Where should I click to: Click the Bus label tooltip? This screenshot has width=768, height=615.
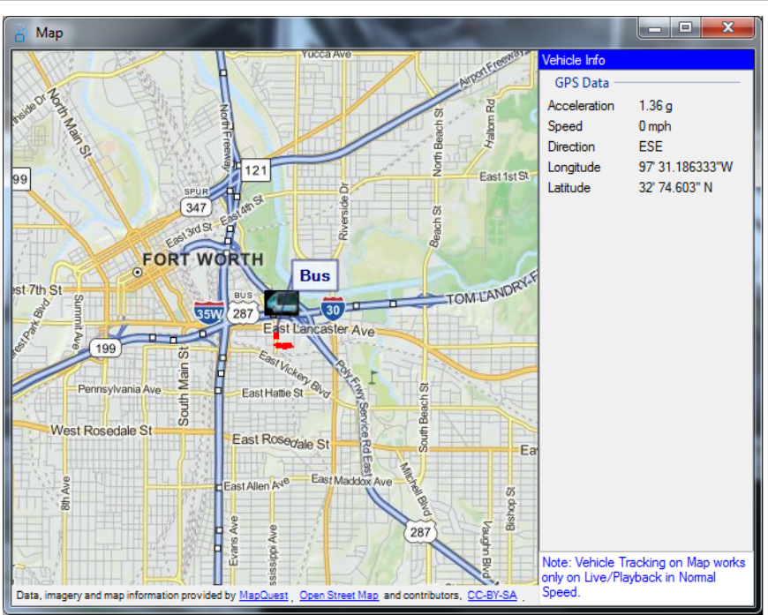coord(314,275)
